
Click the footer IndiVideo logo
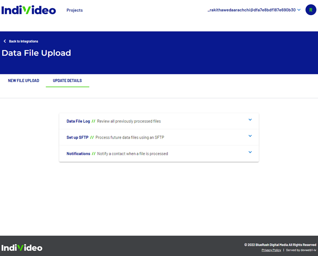22,248
